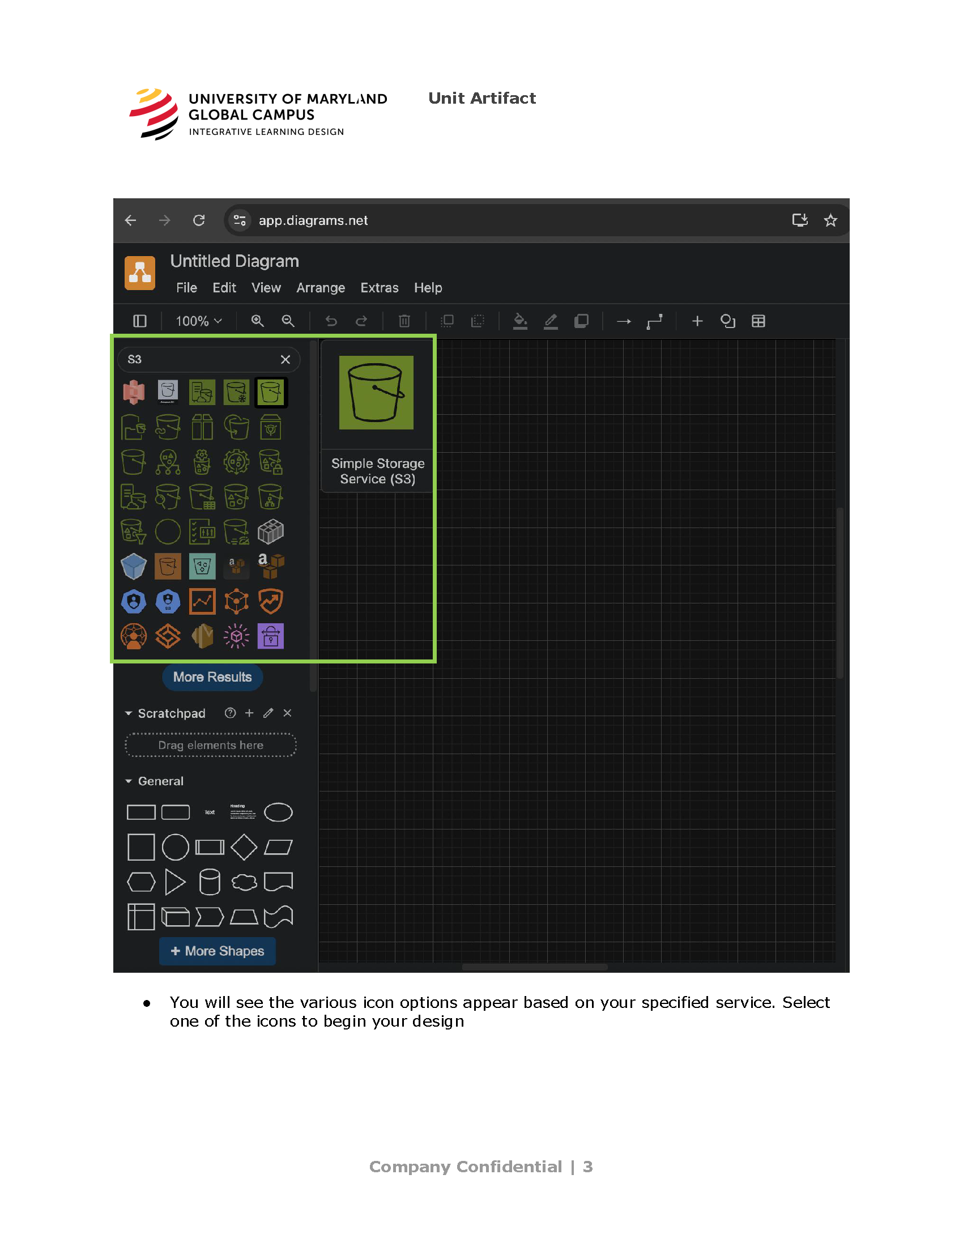Select the gray 3D cube icon
963x1234 pixels.
click(x=271, y=531)
